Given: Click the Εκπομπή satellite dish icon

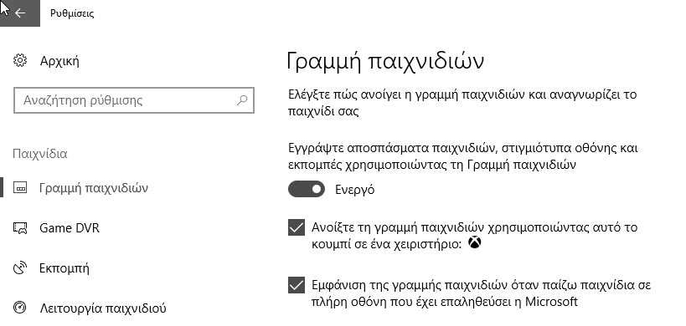Looking at the screenshot, I should [x=20, y=268].
